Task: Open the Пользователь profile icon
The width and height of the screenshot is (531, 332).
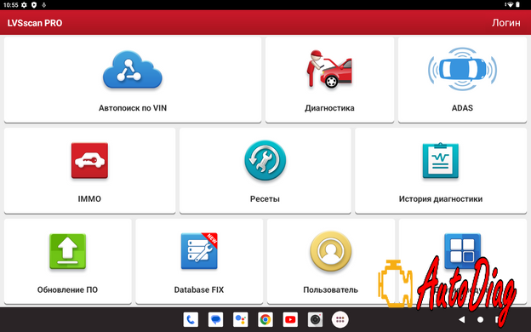Action: pos(331,251)
